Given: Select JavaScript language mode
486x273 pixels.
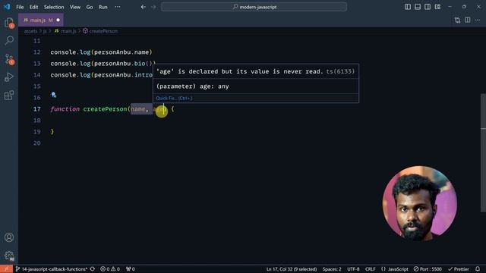Looking at the screenshot, I should [x=395, y=269].
